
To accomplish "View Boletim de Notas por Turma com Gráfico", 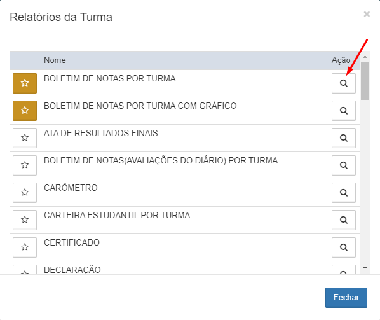I will coord(344,111).
